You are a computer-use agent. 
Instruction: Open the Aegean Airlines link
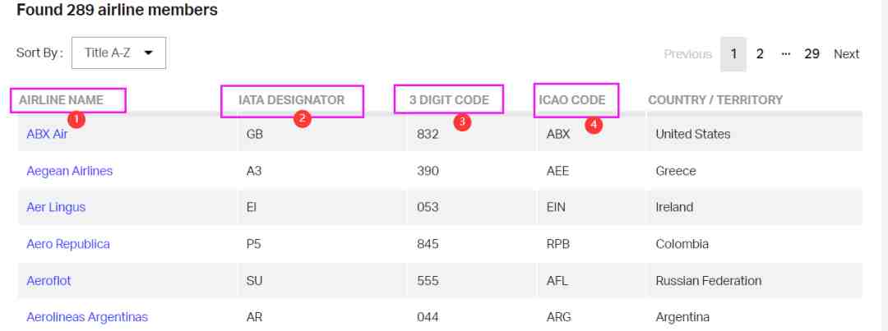tap(69, 171)
